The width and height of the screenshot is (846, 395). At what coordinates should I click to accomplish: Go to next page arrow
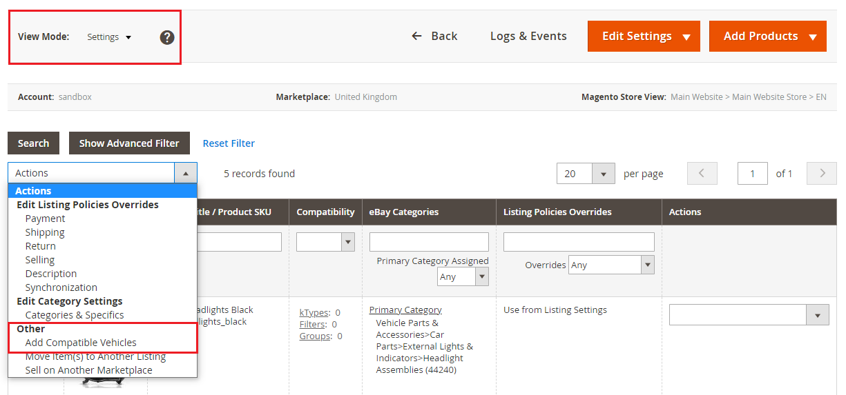coord(822,174)
